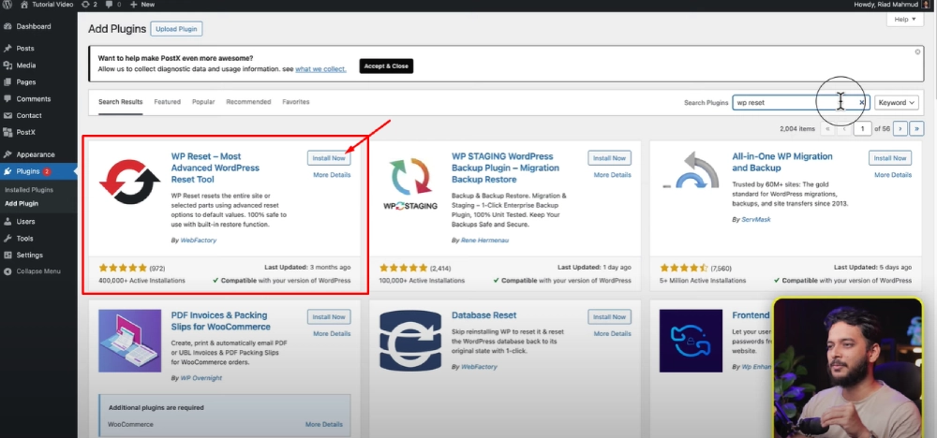Image resolution: width=937 pixels, height=438 pixels.
Task: Open Contact in the sidebar
Action: point(29,115)
